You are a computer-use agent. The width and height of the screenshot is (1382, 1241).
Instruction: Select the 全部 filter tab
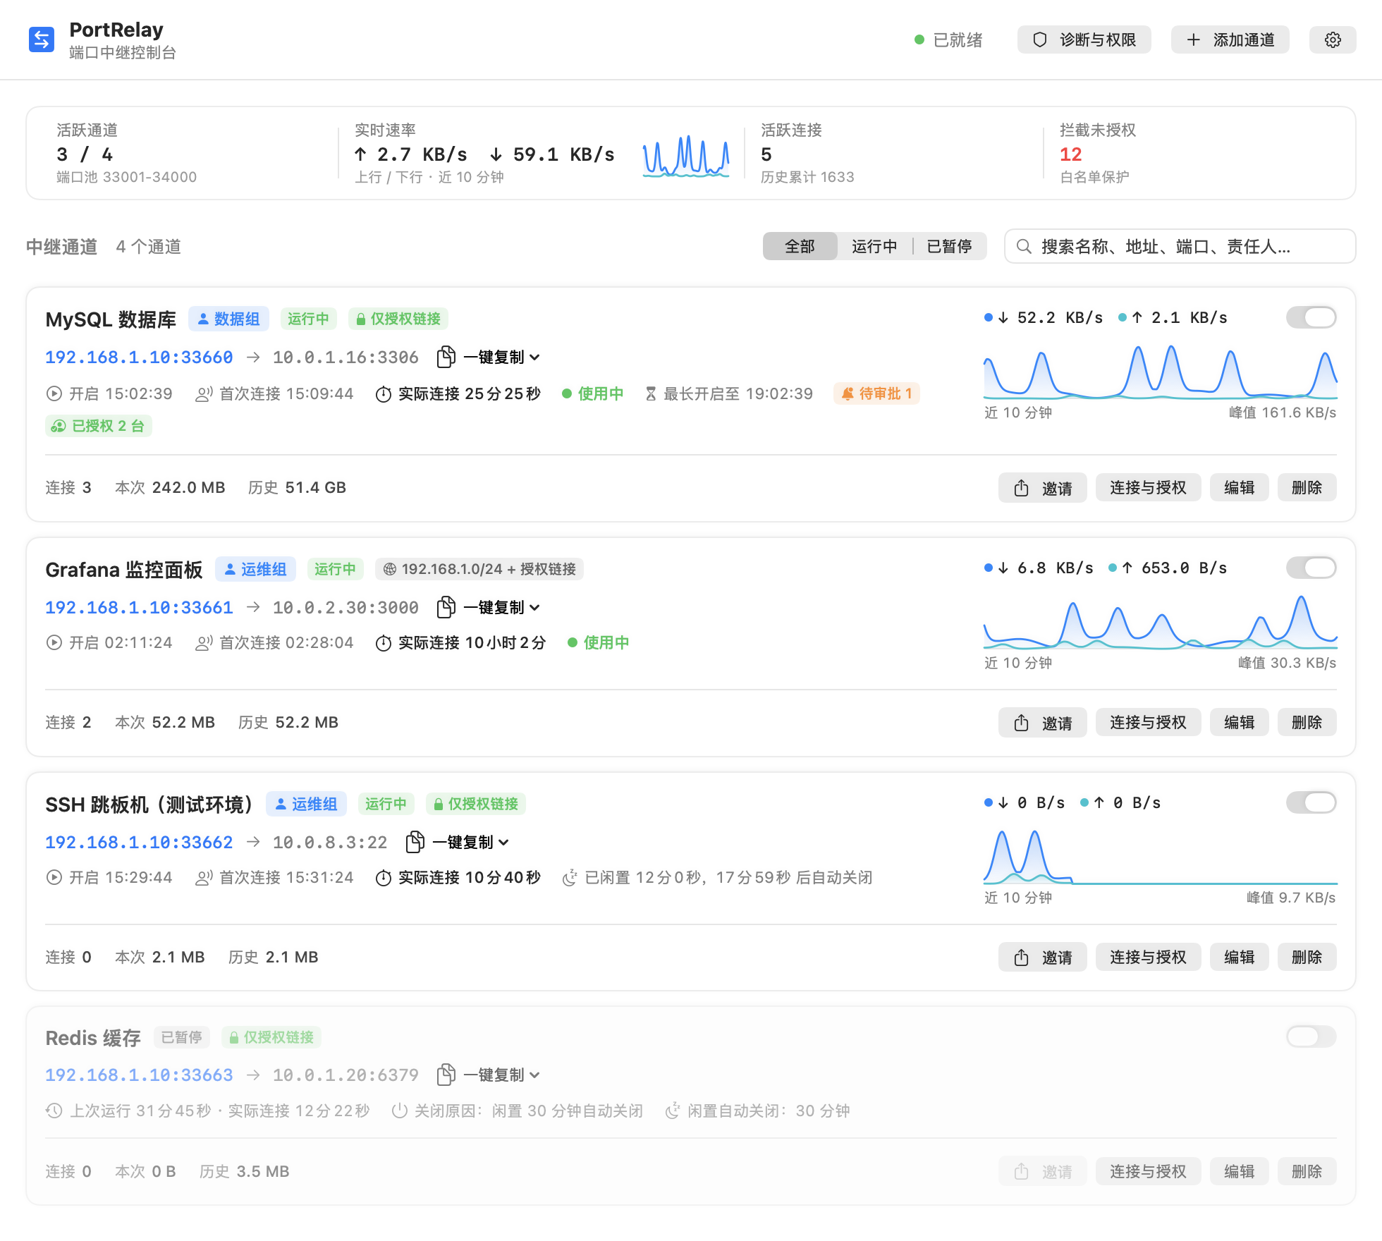tap(800, 246)
